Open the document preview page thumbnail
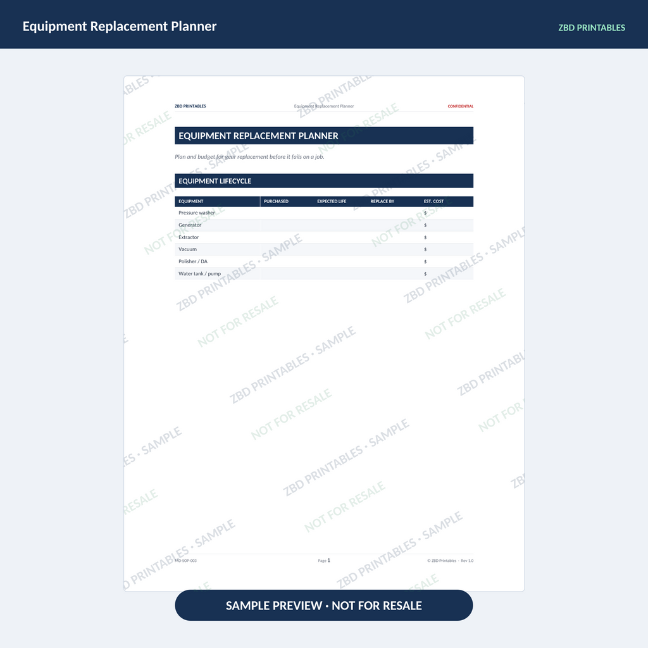This screenshot has height=648, width=648. 324,333
